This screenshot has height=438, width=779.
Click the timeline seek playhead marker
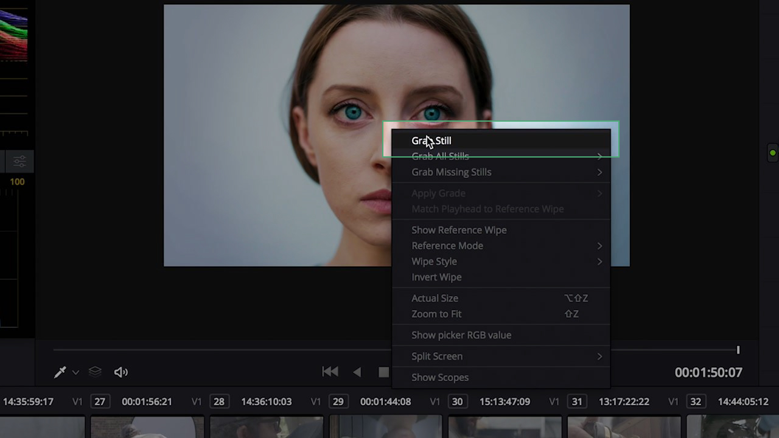point(738,350)
